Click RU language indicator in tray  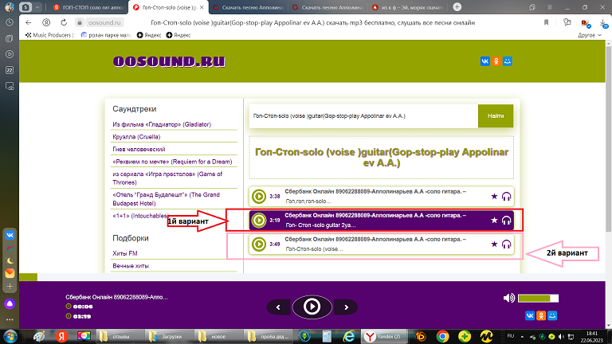point(511,336)
